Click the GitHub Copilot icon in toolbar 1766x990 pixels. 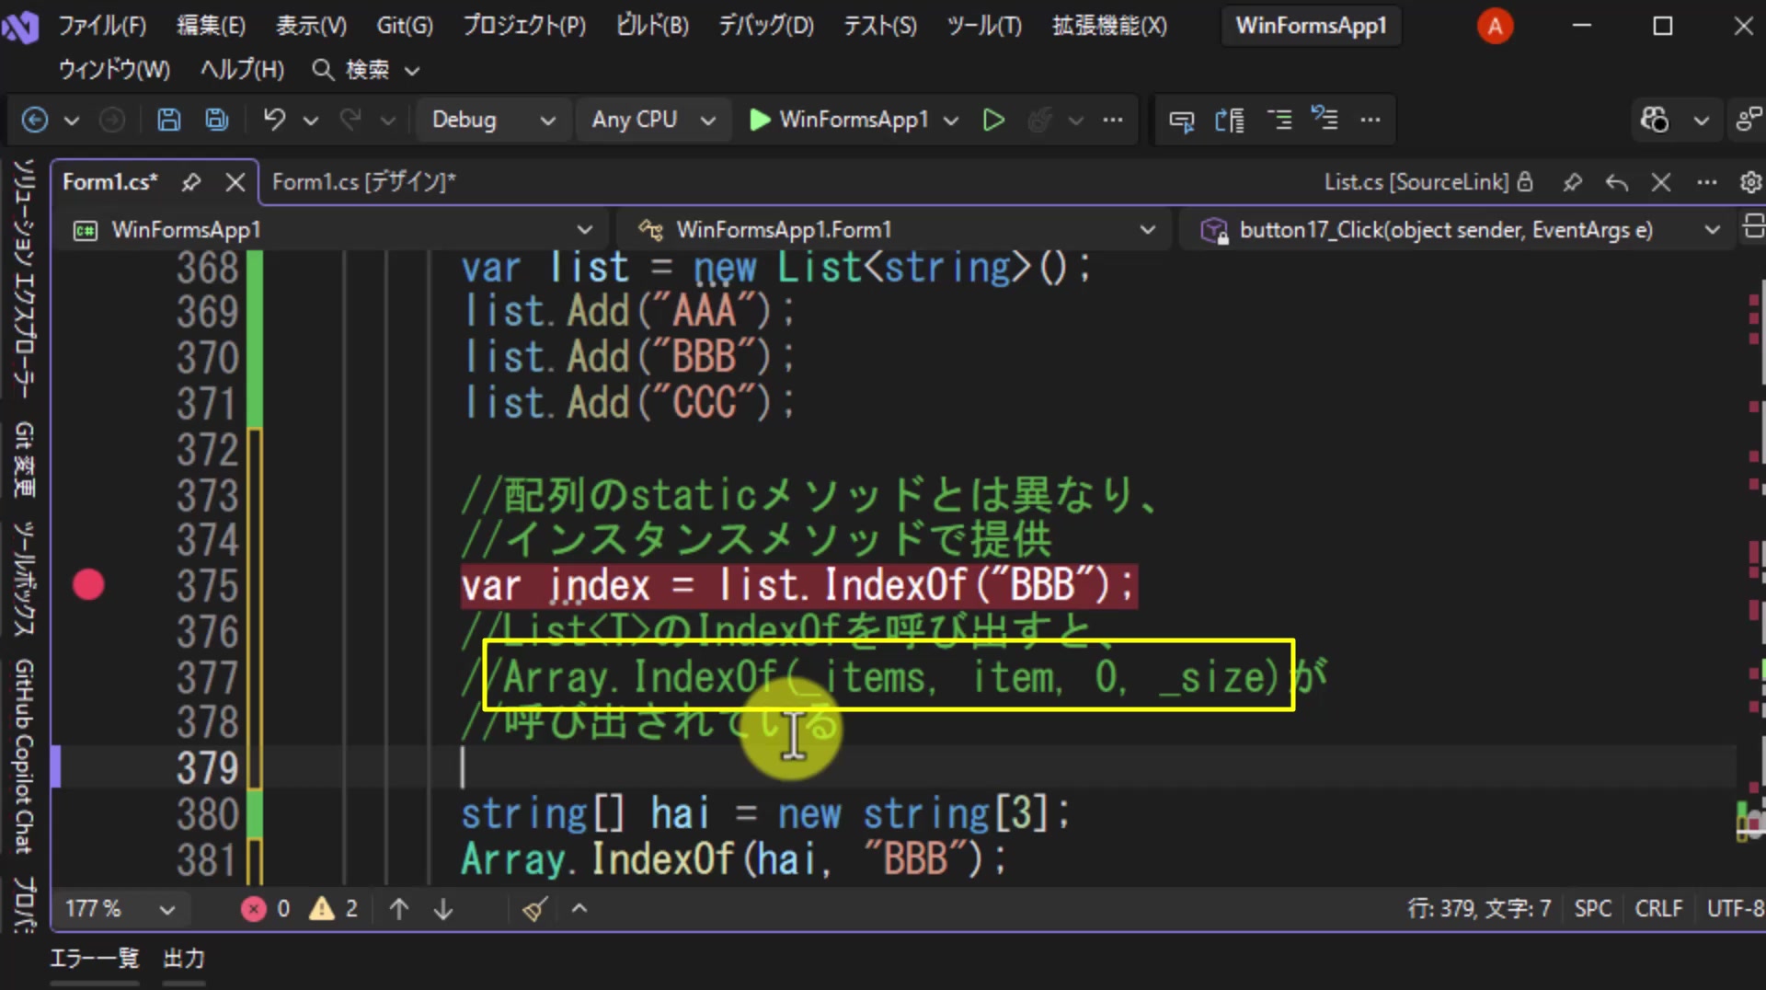[1655, 120]
